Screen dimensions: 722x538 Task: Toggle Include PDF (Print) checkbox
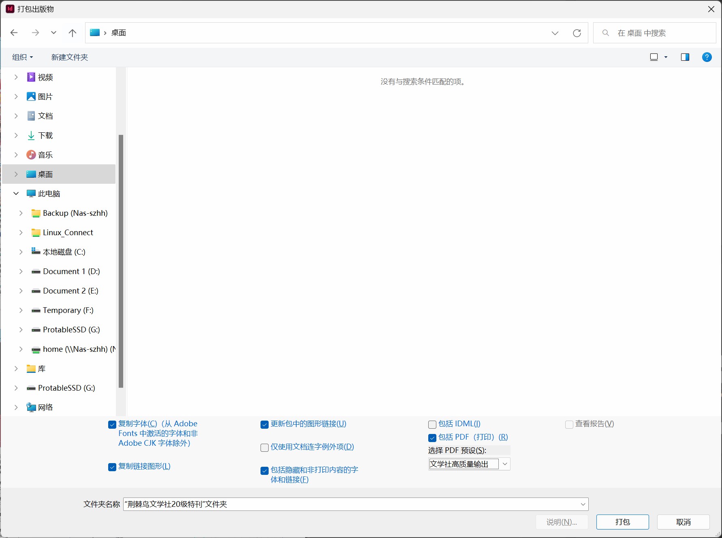(x=432, y=438)
